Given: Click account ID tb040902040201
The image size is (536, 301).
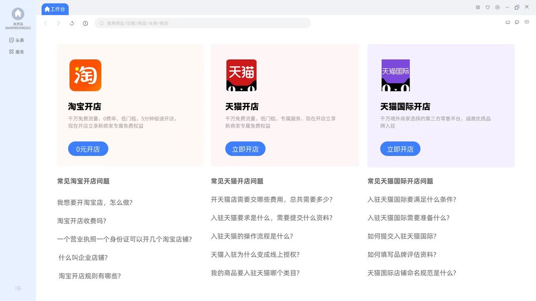Looking at the screenshot, I should pyautogui.click(x=18, y=28).
